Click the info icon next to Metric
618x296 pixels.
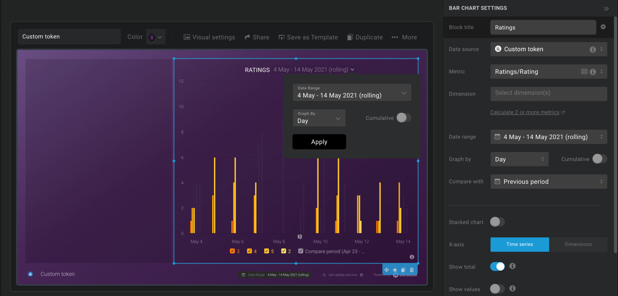pyautogui.click(x=593, y=72)
